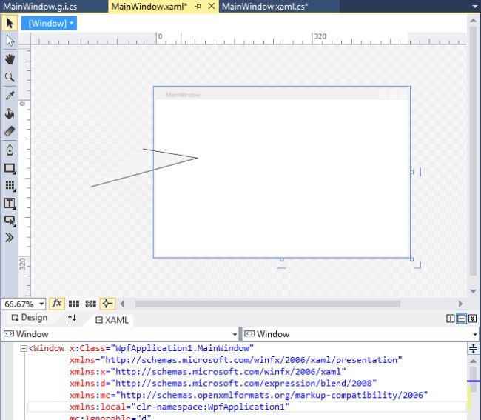Select the TextBlock text tool
The image size is (481, 420).
(10, 204)
